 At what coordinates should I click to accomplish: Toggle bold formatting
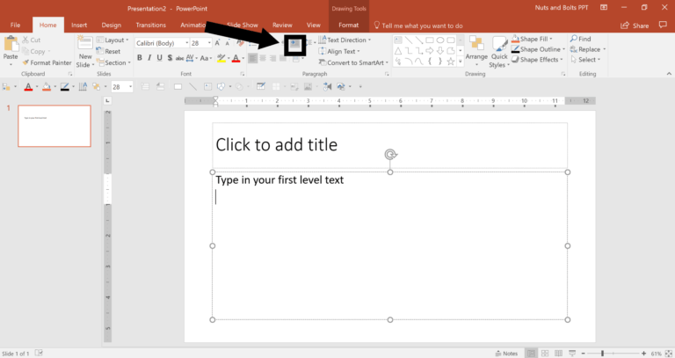click(140, 58)
